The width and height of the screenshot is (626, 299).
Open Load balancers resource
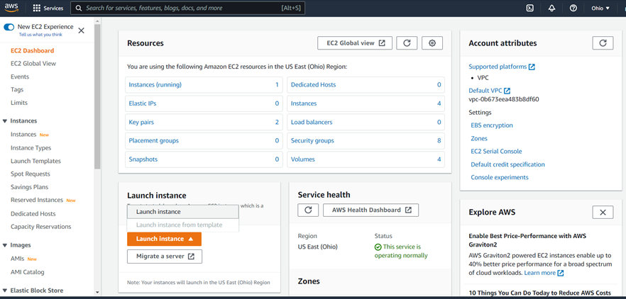[366, 123]
